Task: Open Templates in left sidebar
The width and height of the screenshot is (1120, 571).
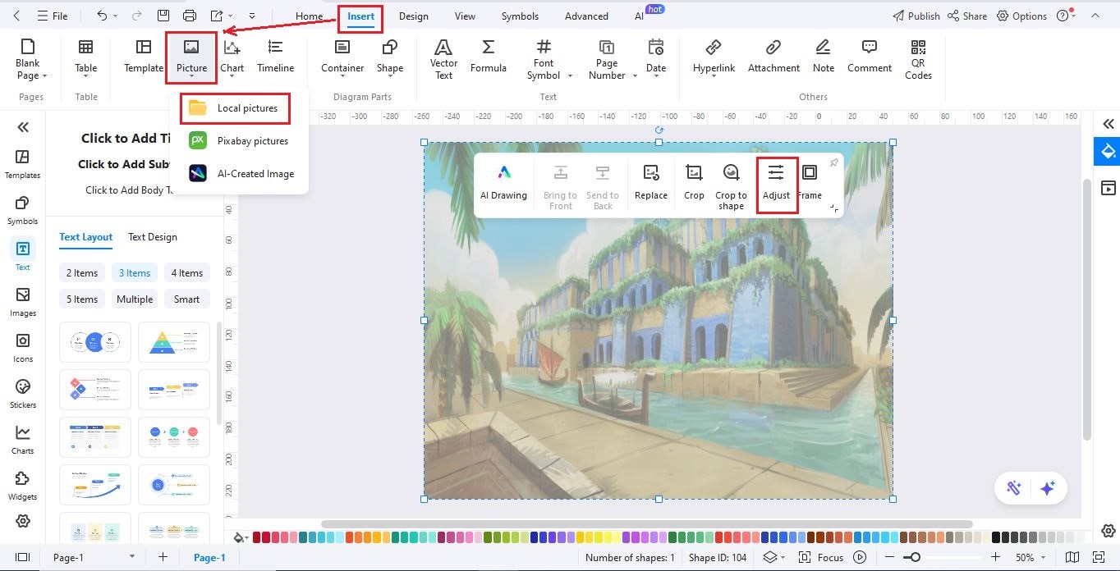Action: 23,164
